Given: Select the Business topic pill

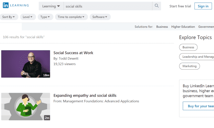Looking at the screenshot, I should [188, 47].
